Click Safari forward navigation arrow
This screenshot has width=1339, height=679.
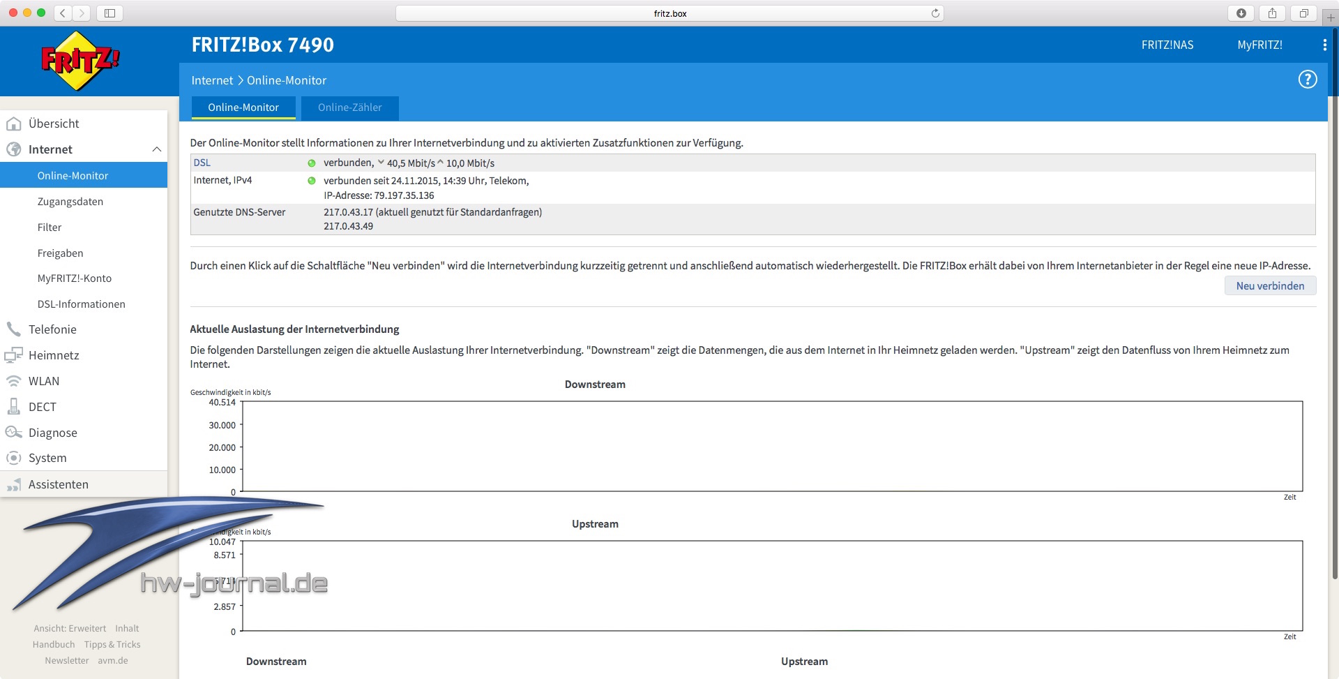pyautogui.click(x=82, y=13)
